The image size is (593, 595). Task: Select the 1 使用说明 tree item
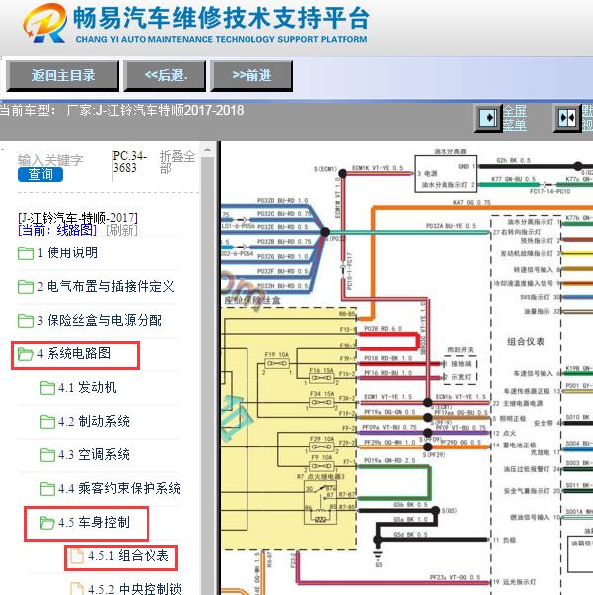pos(67,252)
